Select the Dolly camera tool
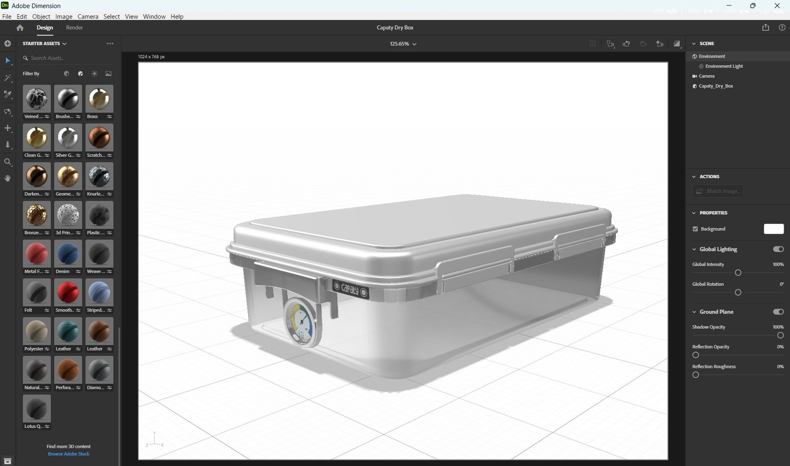The image size is (790, 466). click(x=8, y=145)
